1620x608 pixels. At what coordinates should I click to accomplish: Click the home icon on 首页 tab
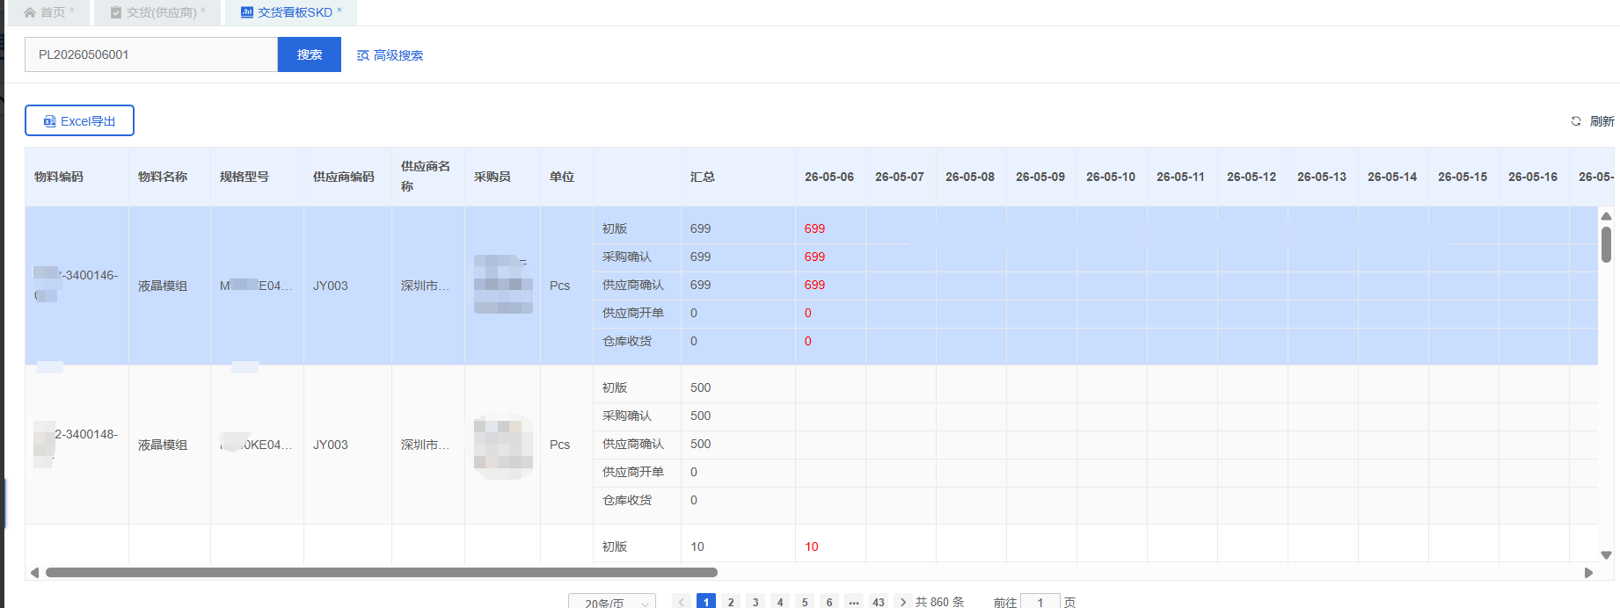(30, 12)
